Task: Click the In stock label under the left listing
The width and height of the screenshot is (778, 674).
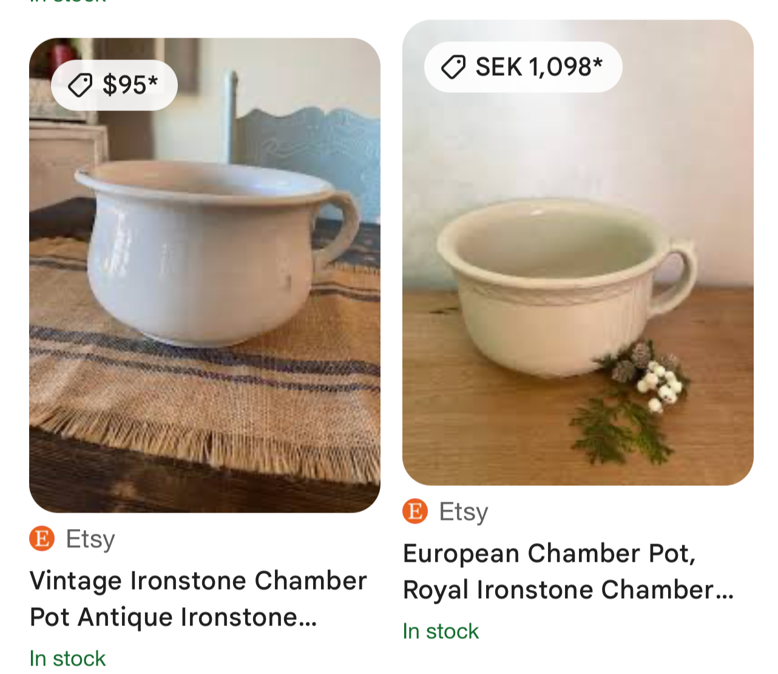Action: click(68, 658)
